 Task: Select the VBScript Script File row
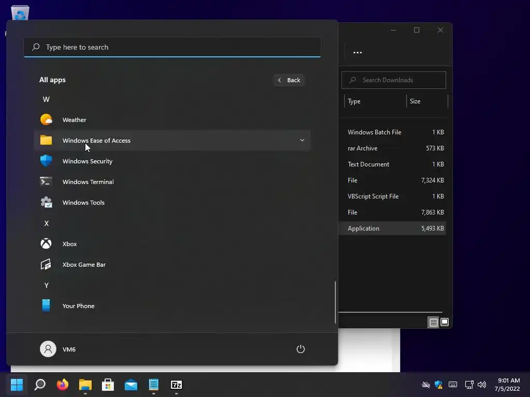click(392, 196)
